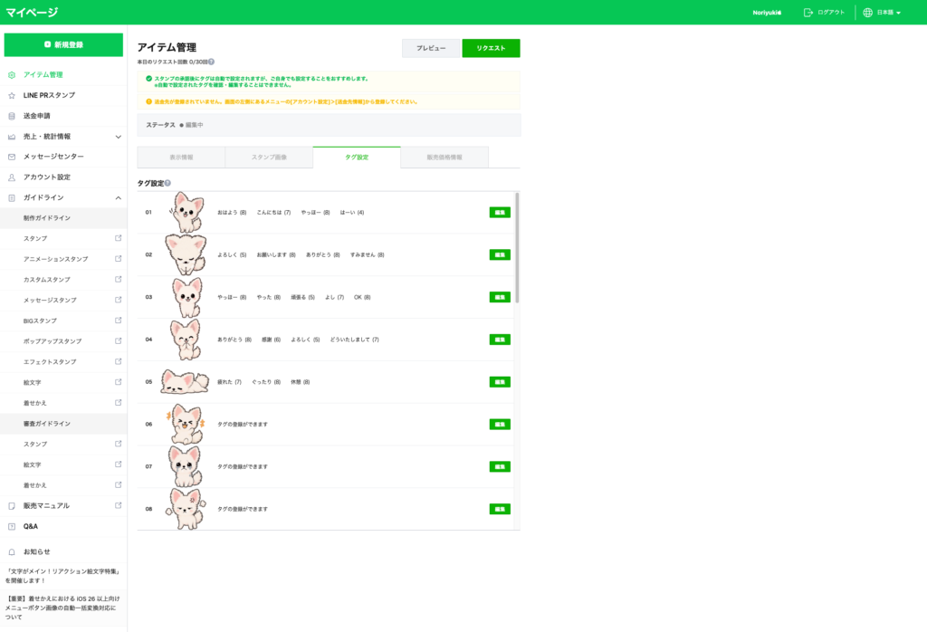Click the どういたしまして (7) tag
The height and width of the screenshot is (632, 927).
coord(354,340)
